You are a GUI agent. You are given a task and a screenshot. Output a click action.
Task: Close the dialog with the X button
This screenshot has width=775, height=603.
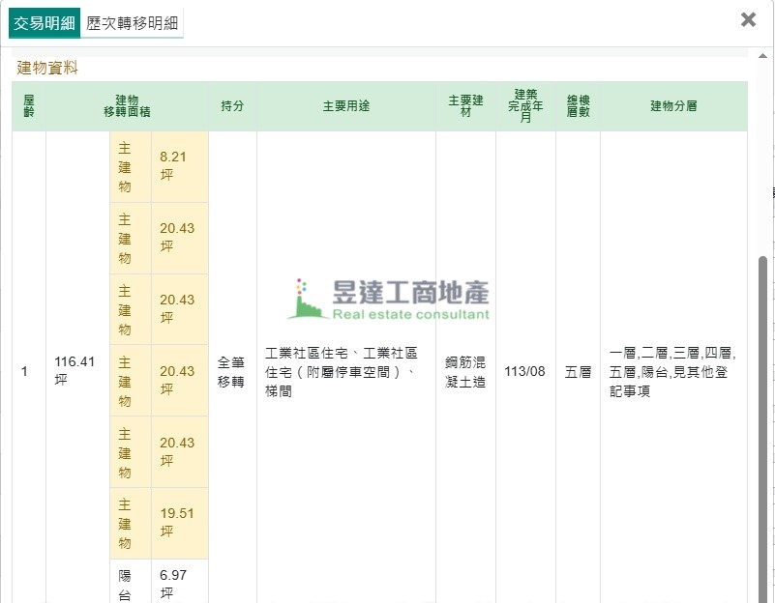tap(748, 20)
